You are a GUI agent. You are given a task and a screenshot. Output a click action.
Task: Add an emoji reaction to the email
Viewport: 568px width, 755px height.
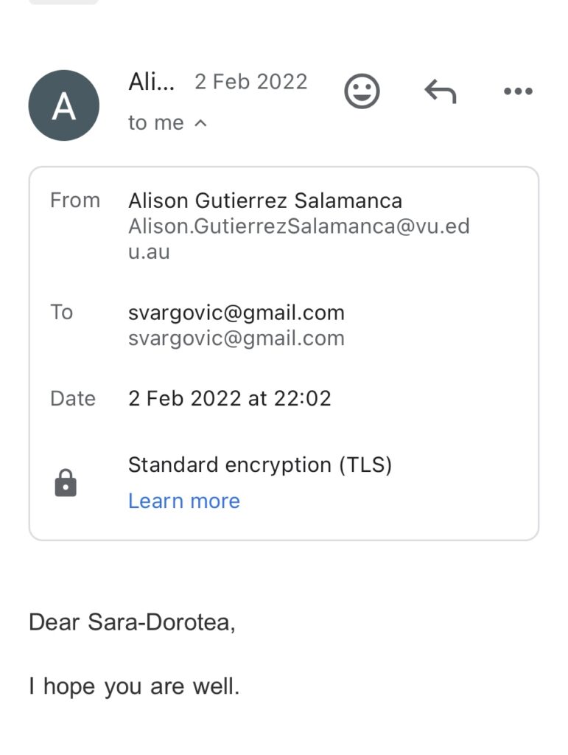click(x=362, y=91)
